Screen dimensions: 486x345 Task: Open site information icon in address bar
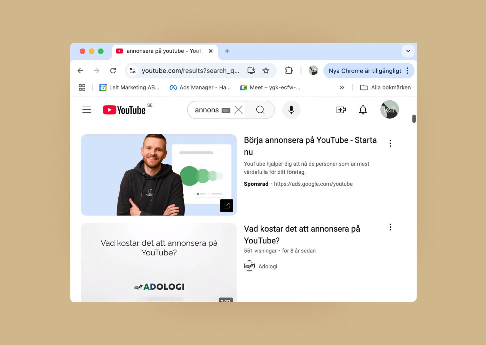click(x=133, y=70)
